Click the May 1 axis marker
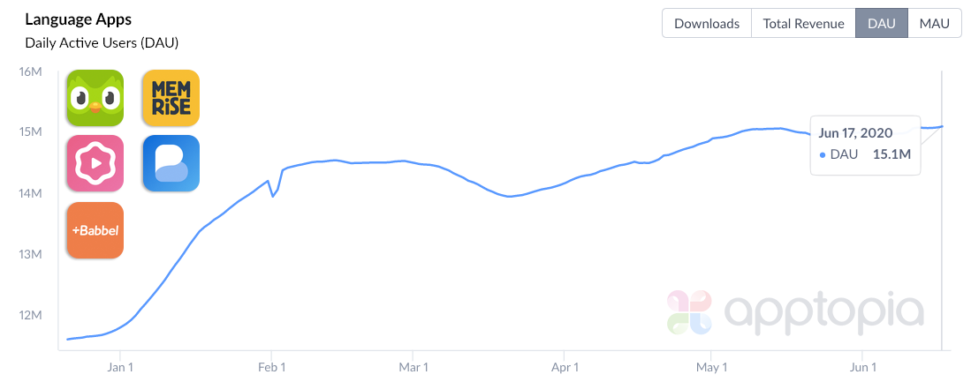 tap(710, 366)
